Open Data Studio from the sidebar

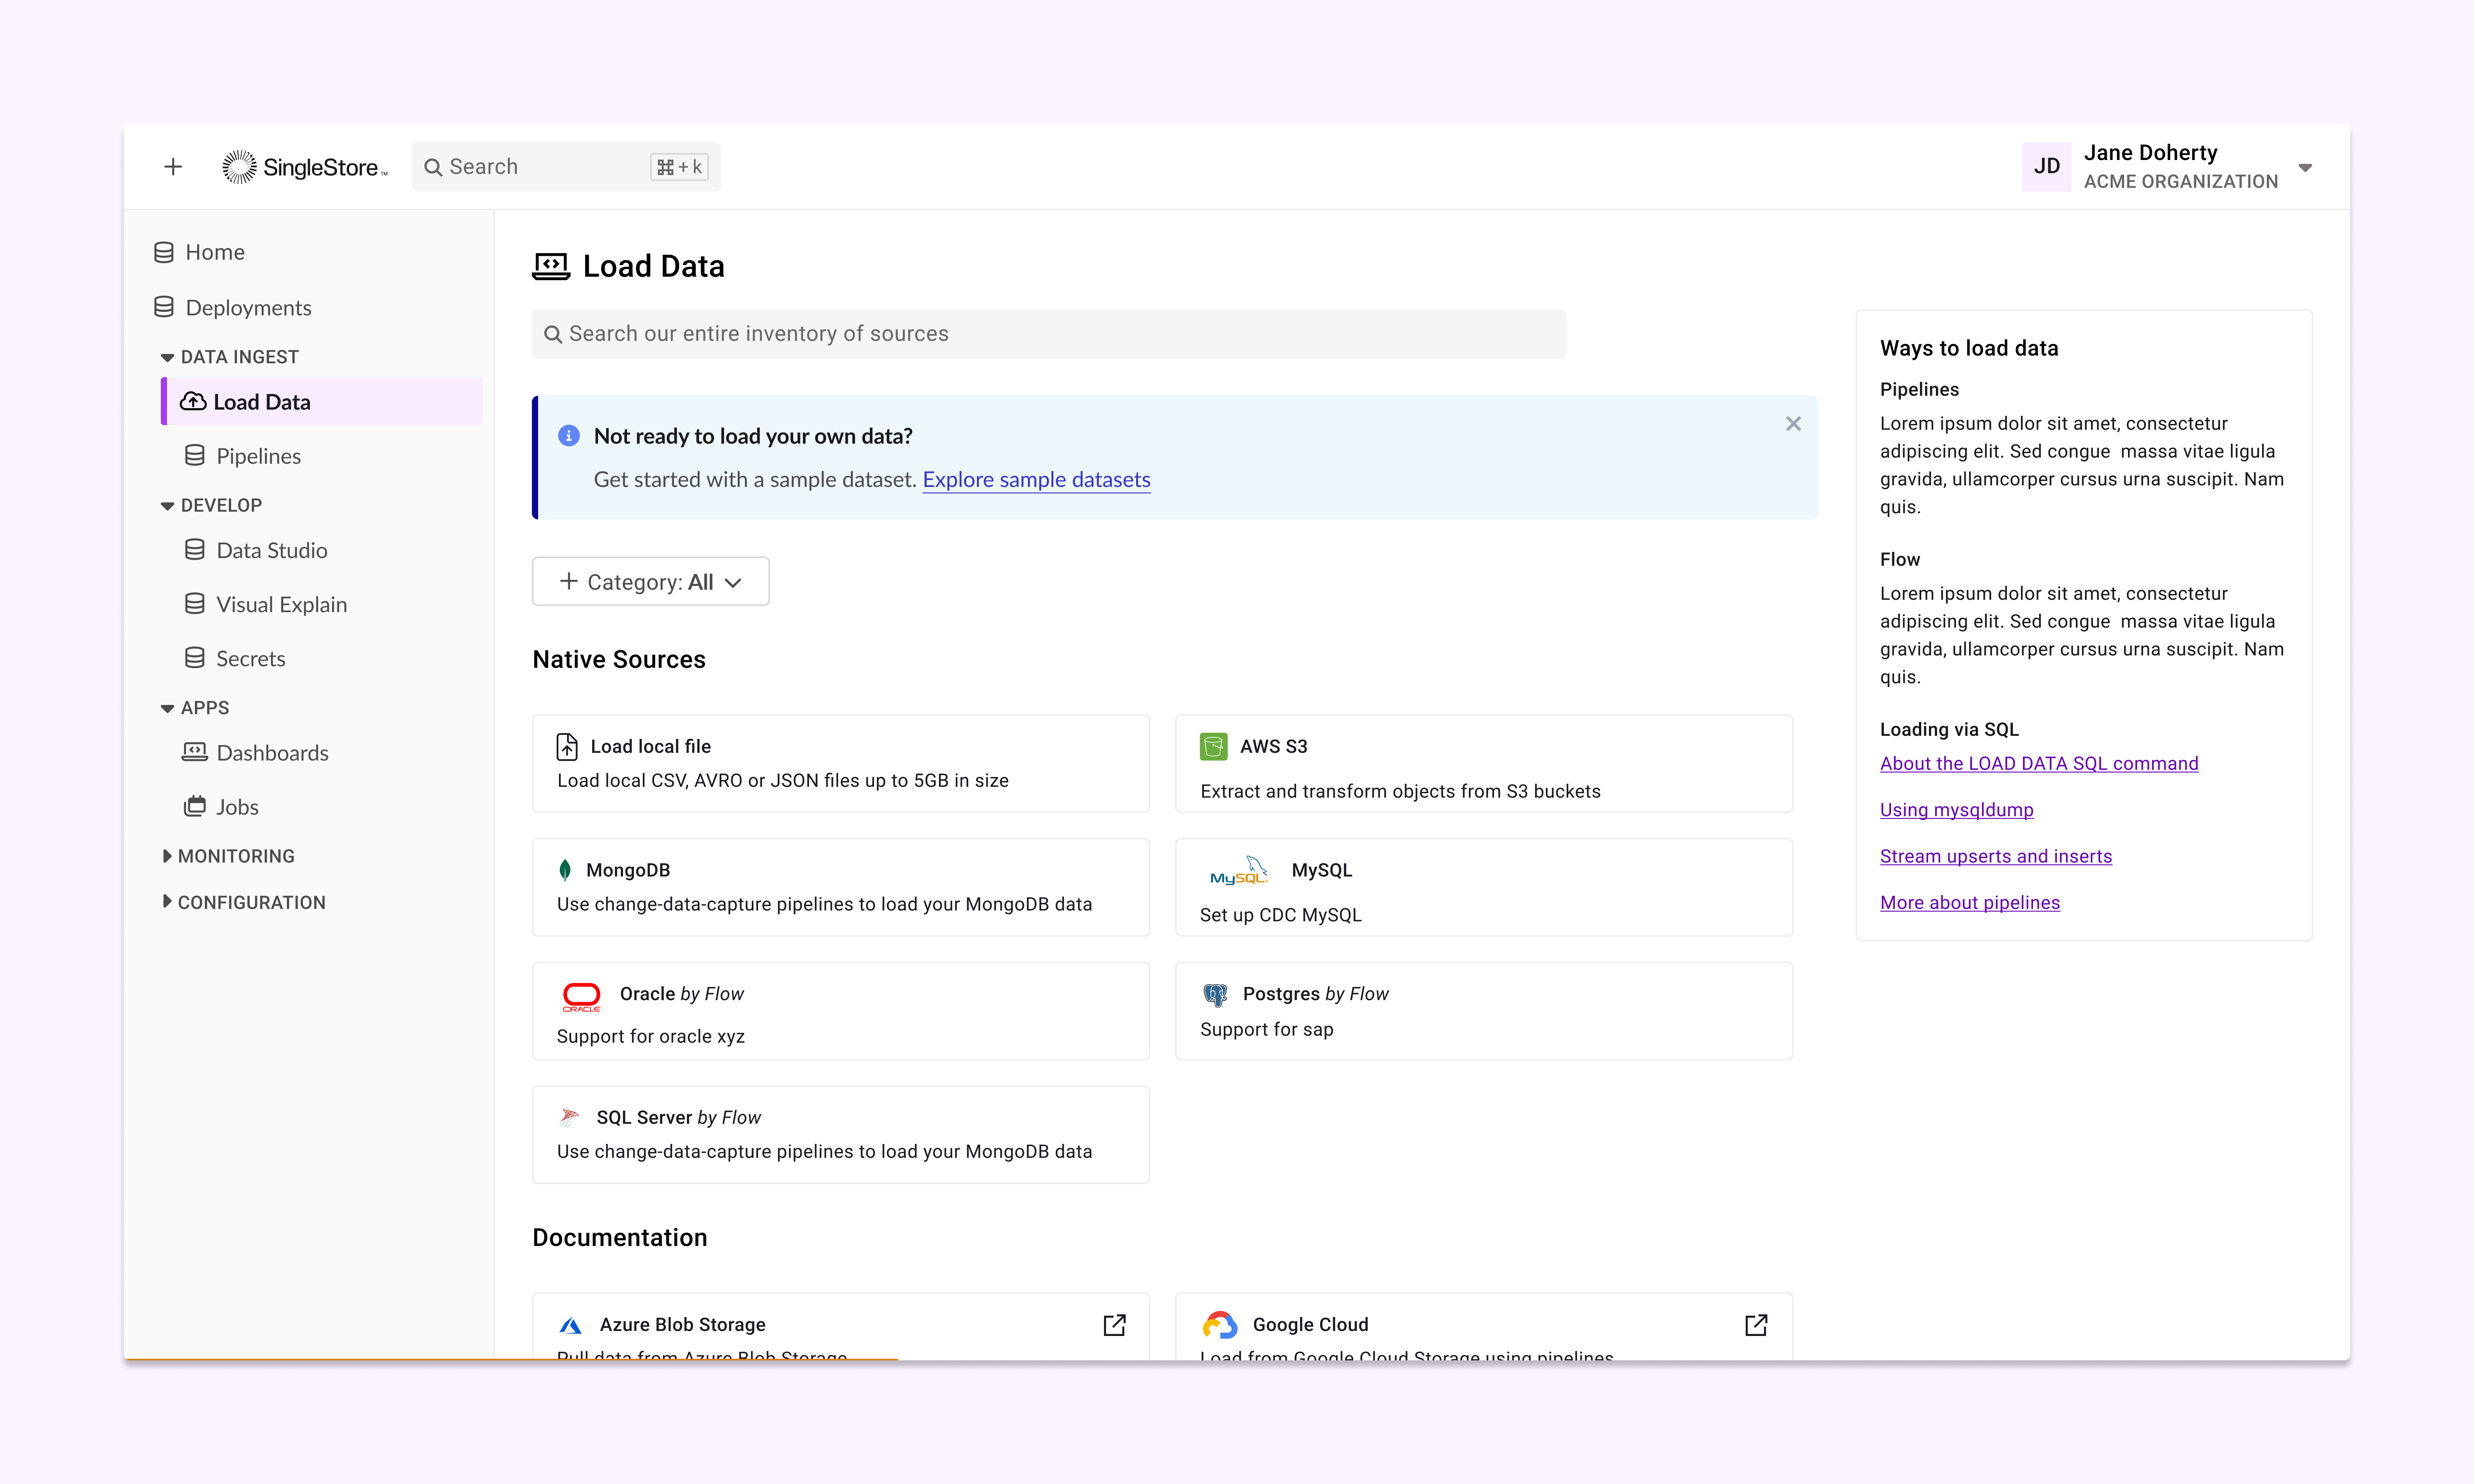(x=271, y=550)
